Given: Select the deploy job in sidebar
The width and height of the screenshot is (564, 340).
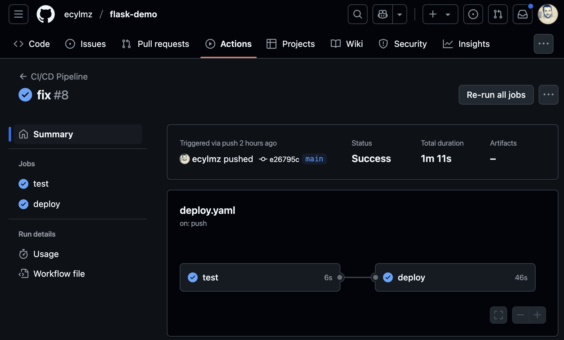Looking at the screenshot, I should 46,204.
